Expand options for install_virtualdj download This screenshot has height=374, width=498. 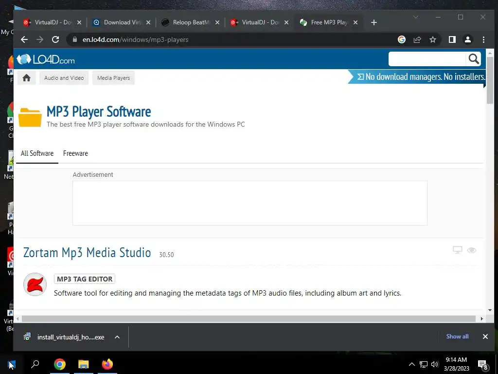(117, 337)
